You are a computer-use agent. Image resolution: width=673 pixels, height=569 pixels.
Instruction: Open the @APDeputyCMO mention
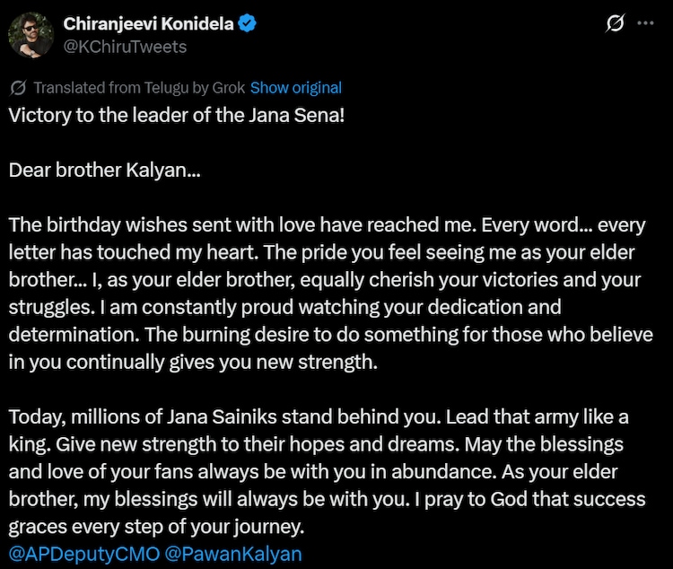(84, 554)
